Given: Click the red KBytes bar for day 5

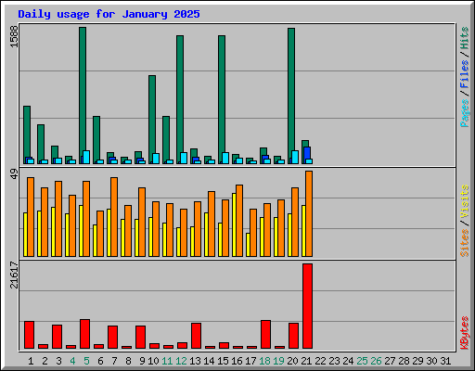Looking at the screenshot, I should tap(85, 334).
